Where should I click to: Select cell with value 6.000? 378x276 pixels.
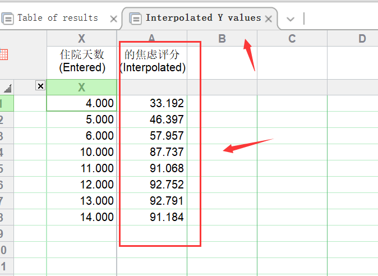(x=82, y=136)
